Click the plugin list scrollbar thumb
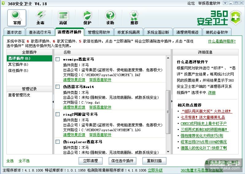 (x=168, y=112)
